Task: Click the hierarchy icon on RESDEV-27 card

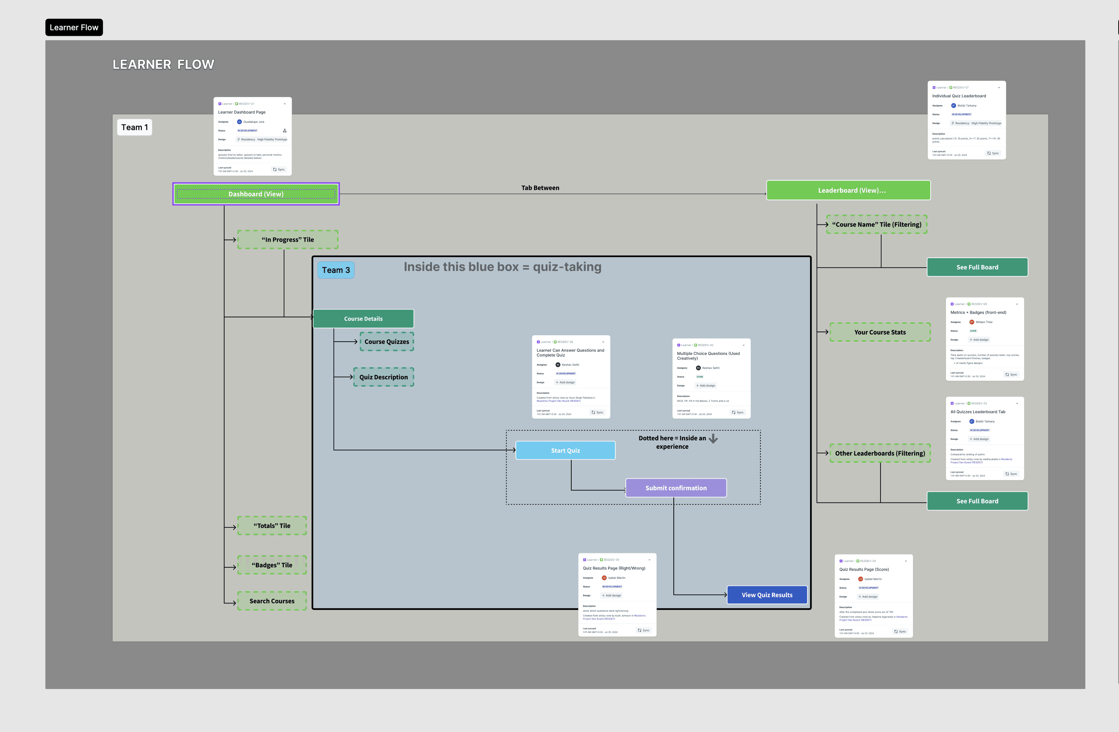Action: tap(284, 131)
